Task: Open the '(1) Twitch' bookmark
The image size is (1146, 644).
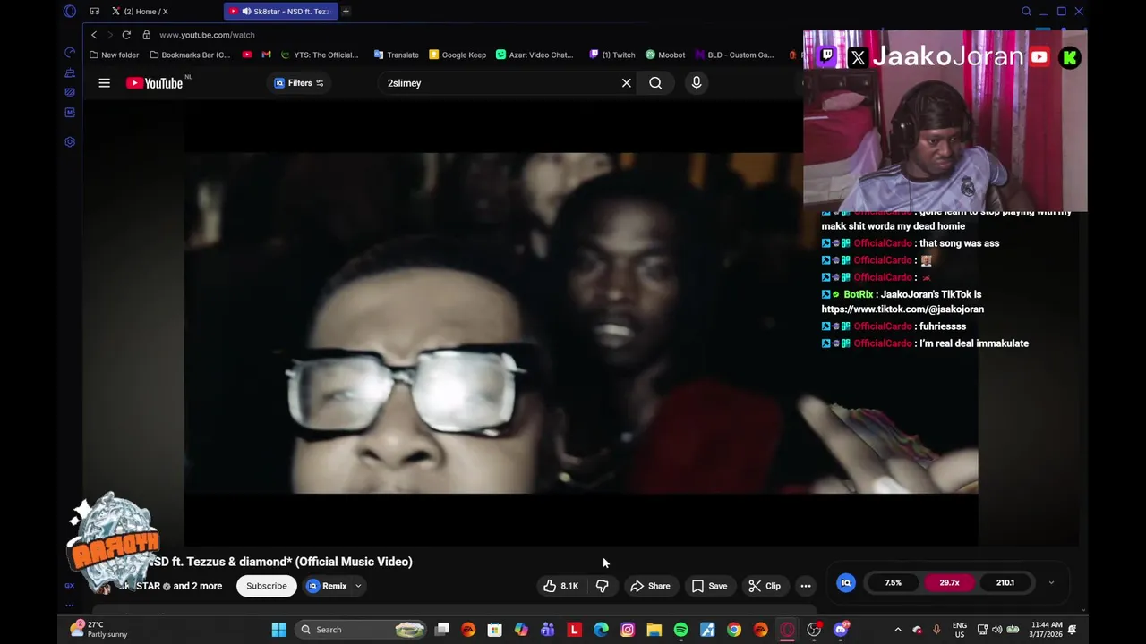Action: (x=612, y=55)
